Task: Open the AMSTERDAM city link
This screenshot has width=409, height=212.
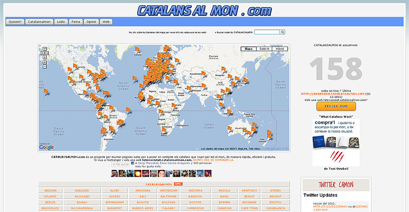Action: 169,191
